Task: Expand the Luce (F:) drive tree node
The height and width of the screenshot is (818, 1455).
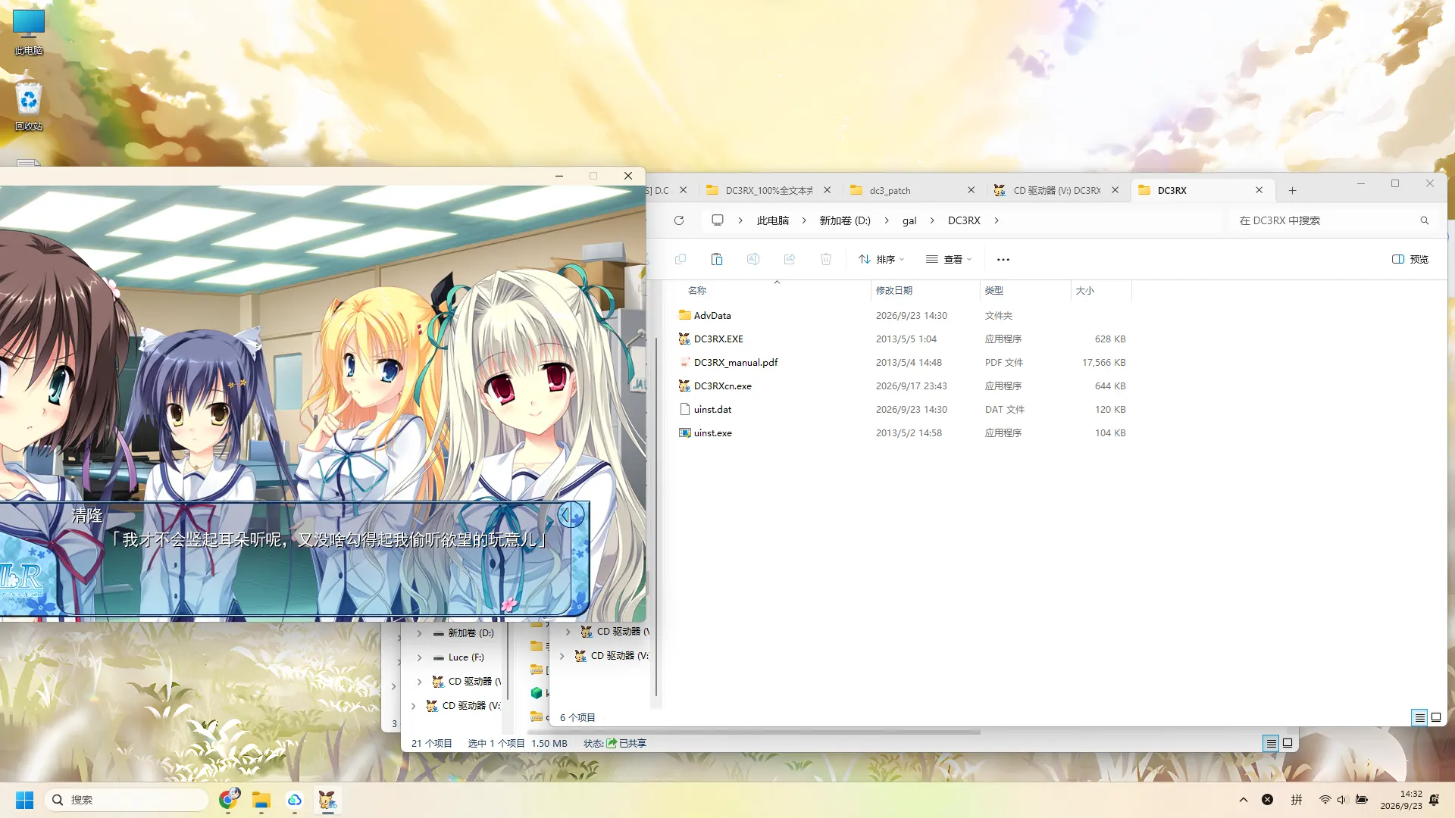Action: tap(419, 657)
